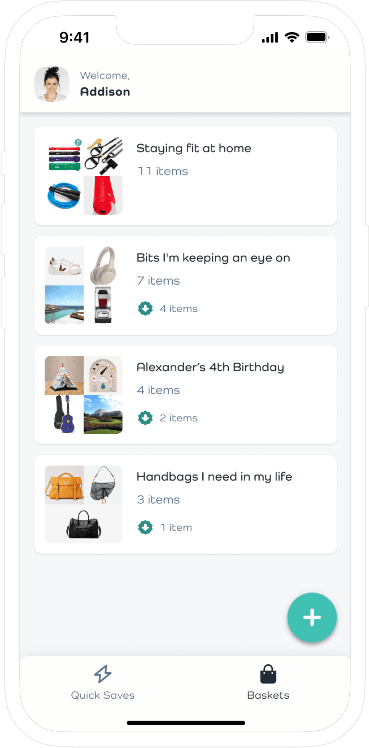
Task: Click the yellow satchel handbag thumbnail
Action: pos(64,485)
